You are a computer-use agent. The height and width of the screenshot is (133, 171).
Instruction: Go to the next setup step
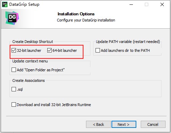124,124
